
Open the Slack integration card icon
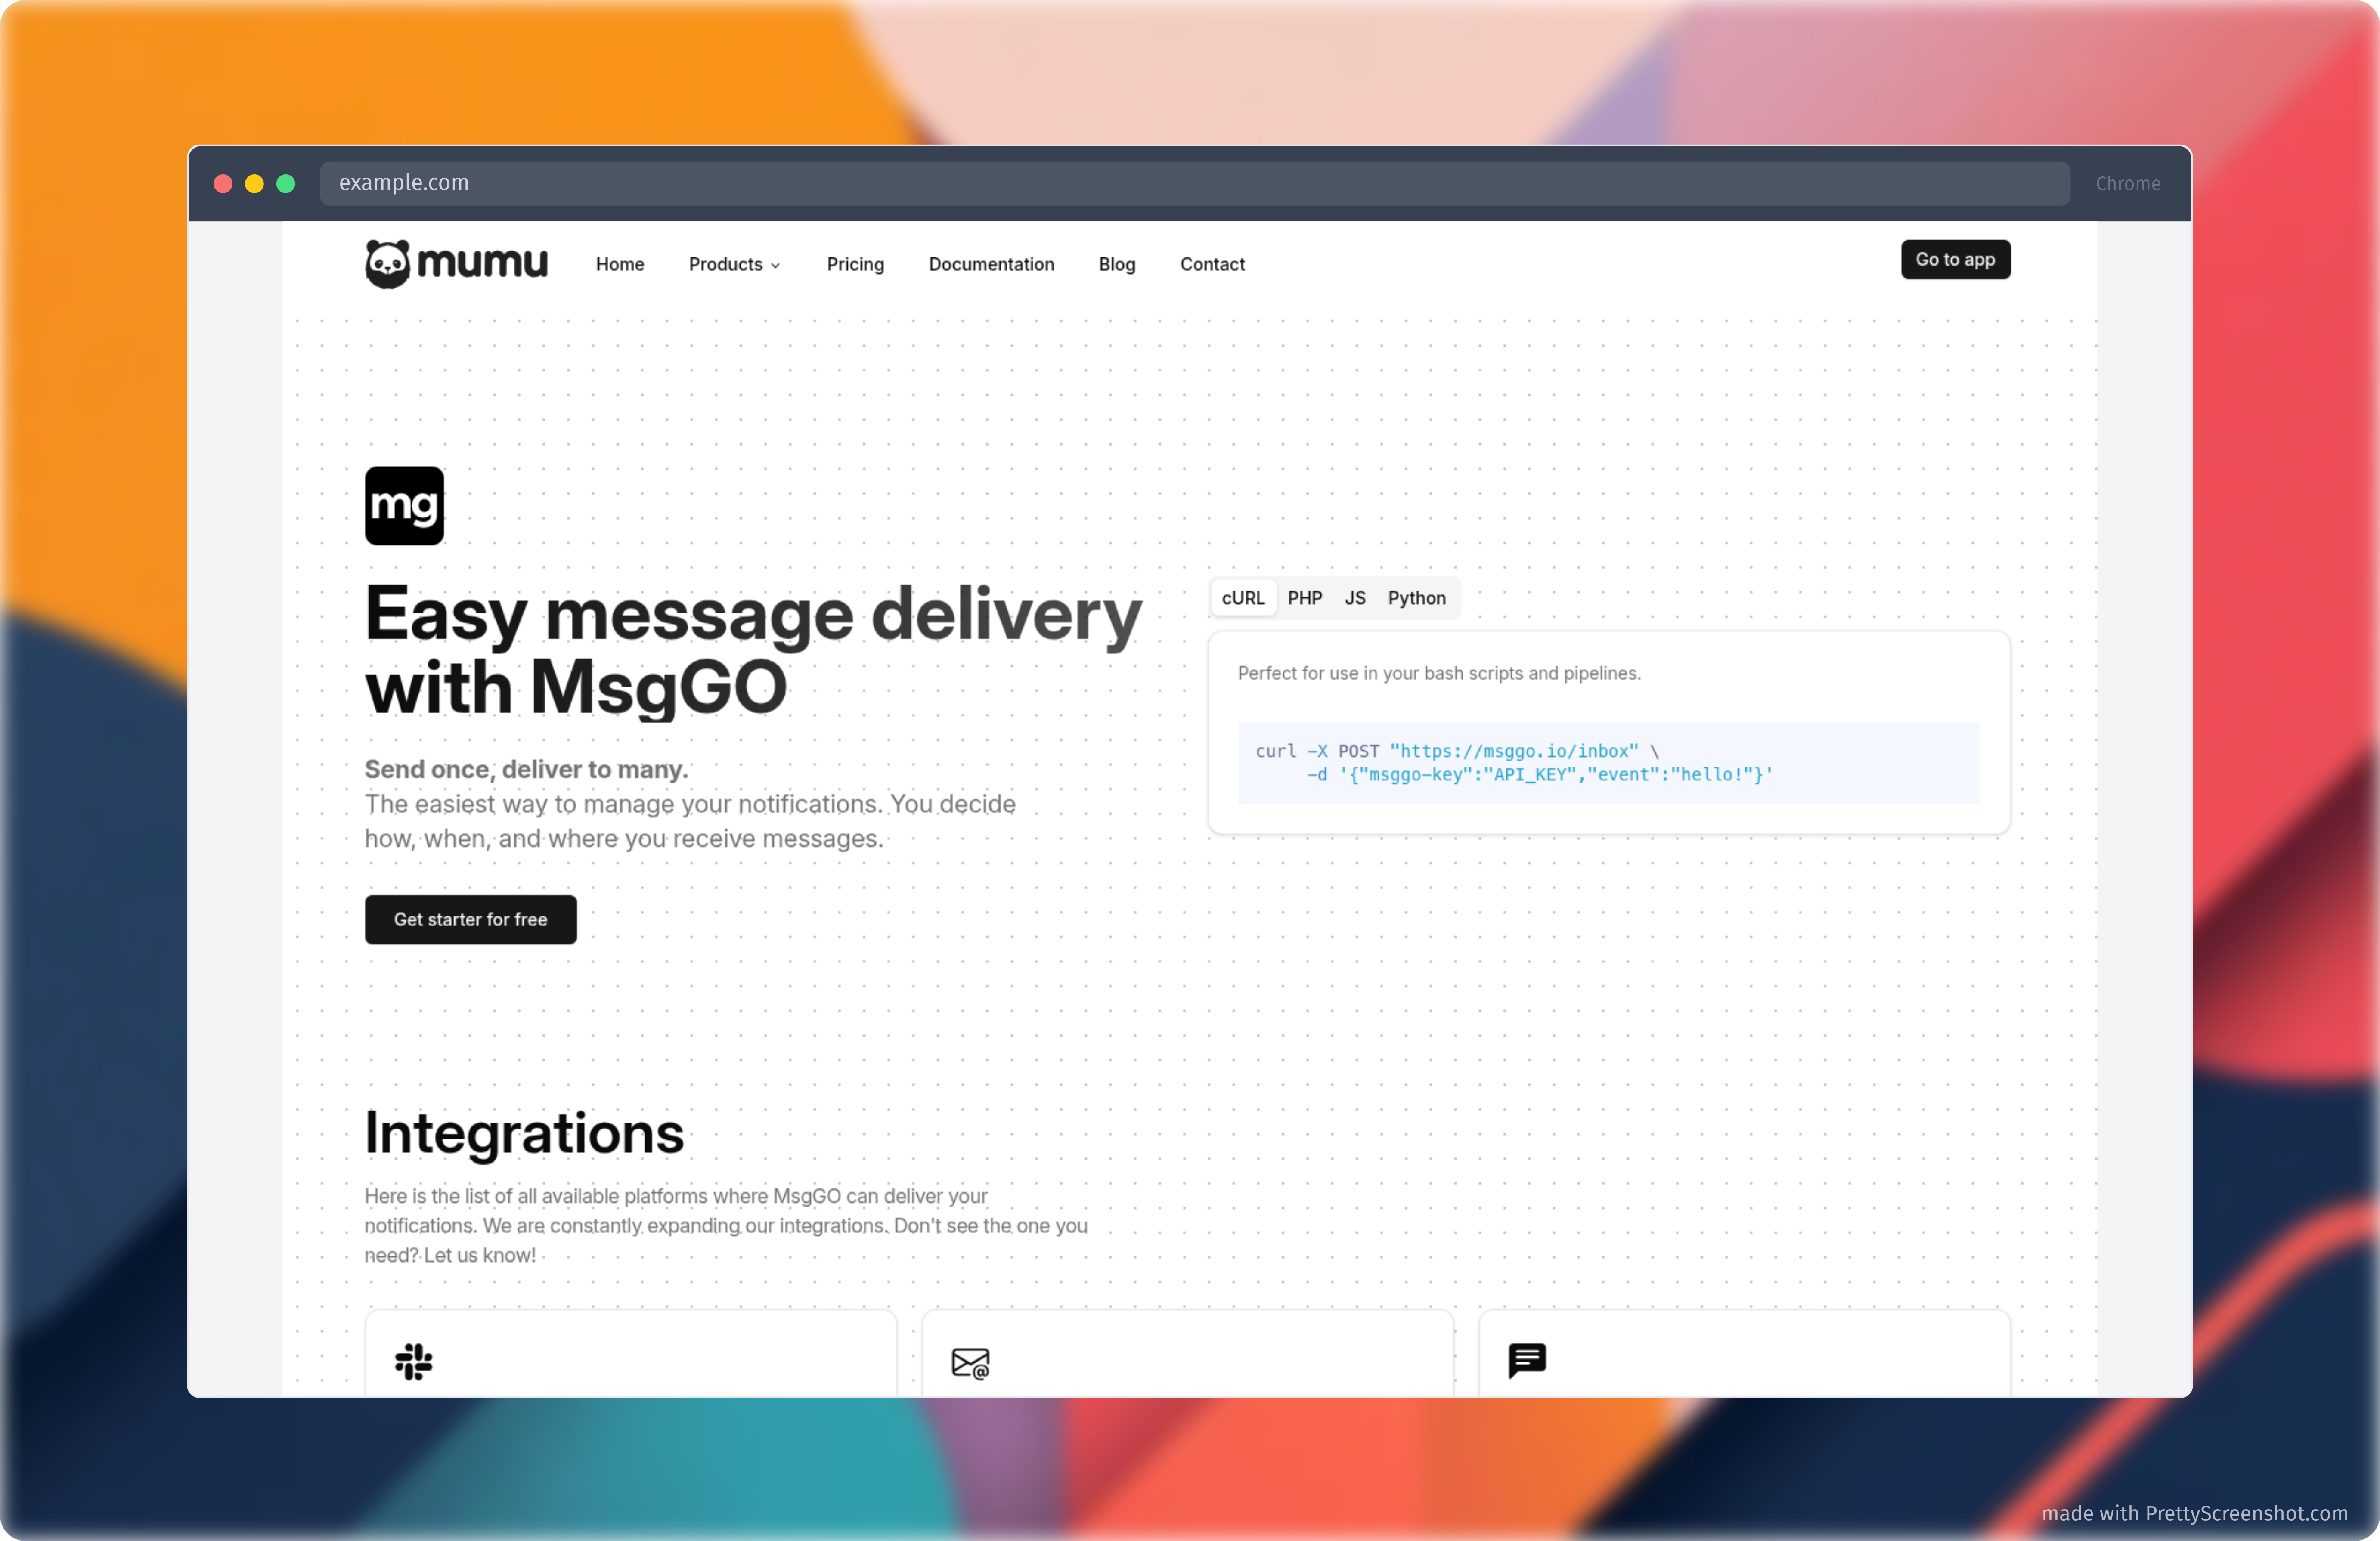tap(413, 1362)
